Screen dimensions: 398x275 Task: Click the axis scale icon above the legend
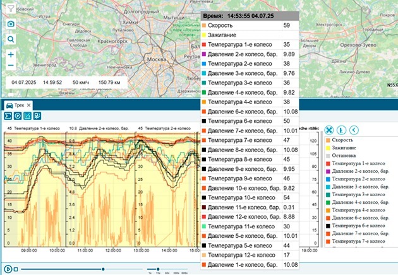(x=341, y=131)
